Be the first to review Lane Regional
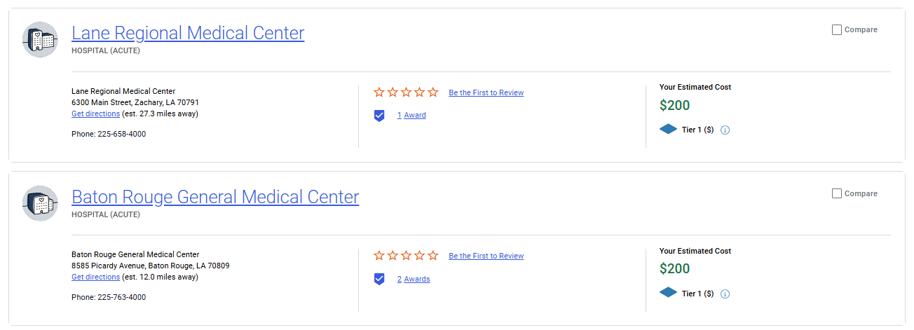 [486, 92]
